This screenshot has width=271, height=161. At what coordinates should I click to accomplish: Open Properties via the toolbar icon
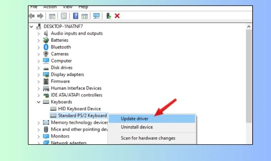tap(64, 16)
